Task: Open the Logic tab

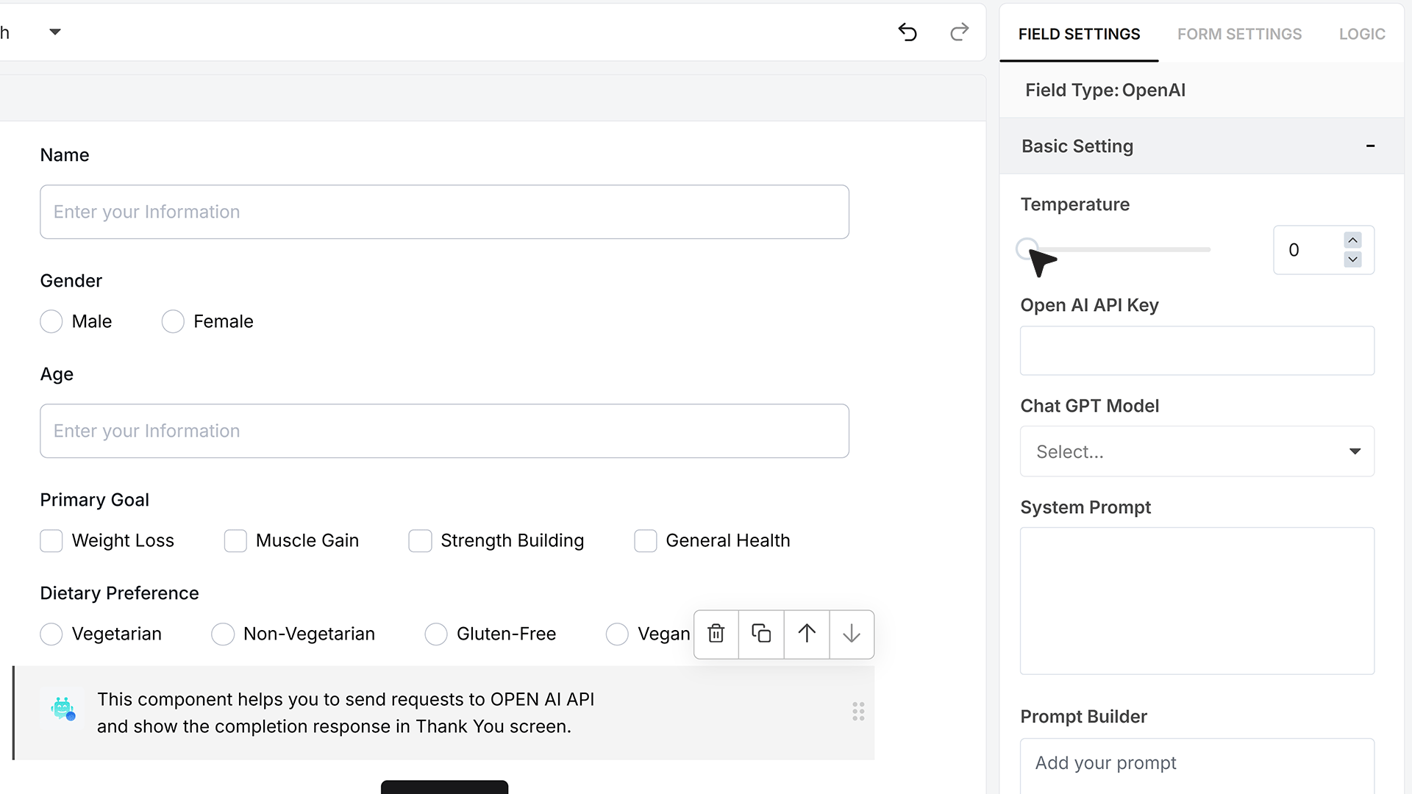Action: [1362, 34]
